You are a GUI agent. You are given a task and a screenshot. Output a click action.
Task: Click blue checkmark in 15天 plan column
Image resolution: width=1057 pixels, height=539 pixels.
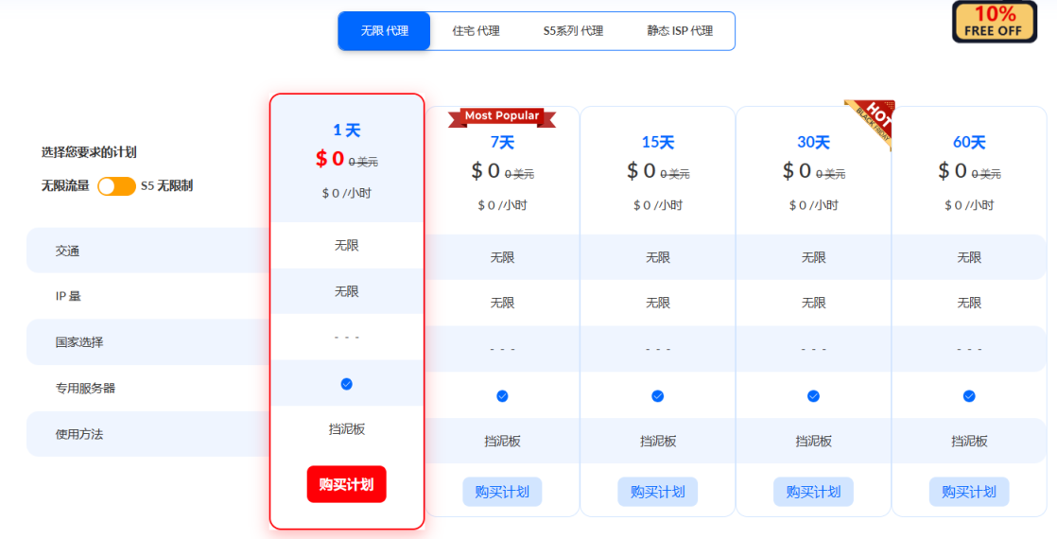coord(658,396)
